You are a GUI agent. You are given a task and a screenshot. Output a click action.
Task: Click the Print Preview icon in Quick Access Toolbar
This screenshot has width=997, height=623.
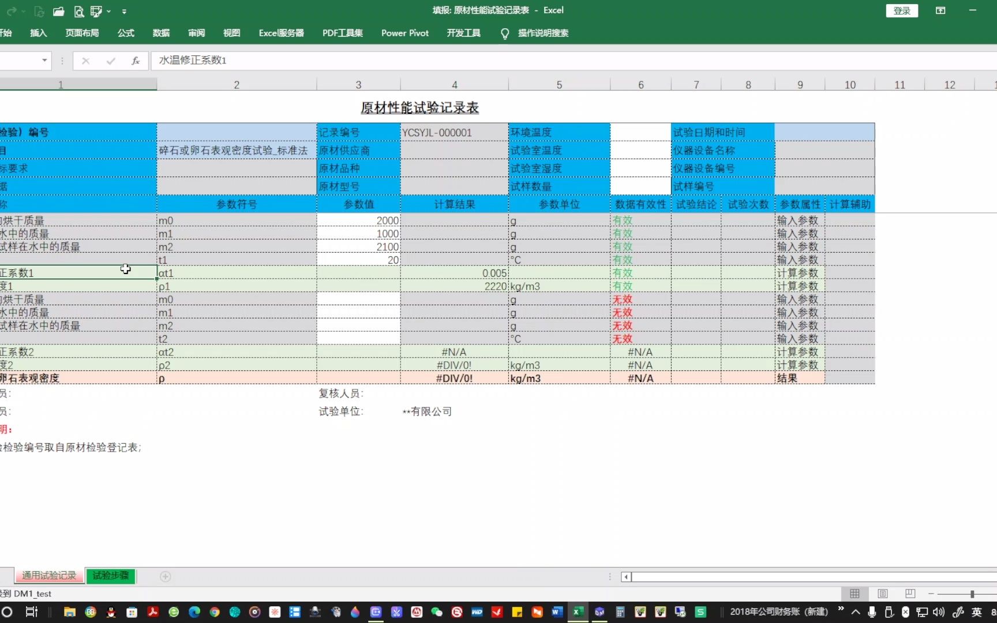coord(78,12)
